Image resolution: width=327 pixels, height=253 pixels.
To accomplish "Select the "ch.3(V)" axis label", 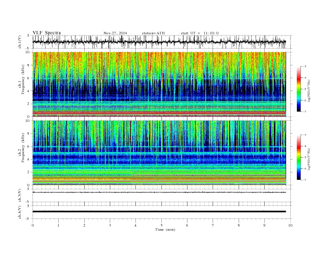I will [20, 196].
